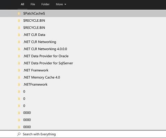This screenshot has height=138, width=166.
Task: Click the folder icon beside .NET Data Provider for SqlServer
Action: click(19, 63)
